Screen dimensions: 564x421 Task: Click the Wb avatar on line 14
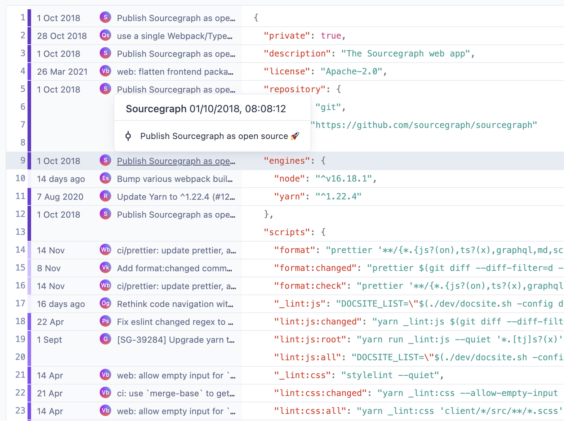click(105, 249)
